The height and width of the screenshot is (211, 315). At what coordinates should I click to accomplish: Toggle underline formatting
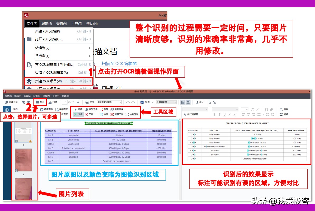pyautogui.click(x=224, y=114)
